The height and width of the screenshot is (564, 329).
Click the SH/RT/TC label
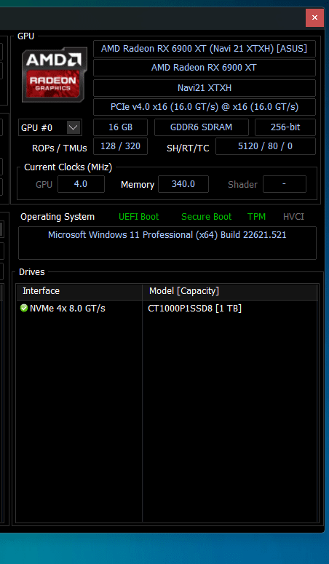[188, 148]
